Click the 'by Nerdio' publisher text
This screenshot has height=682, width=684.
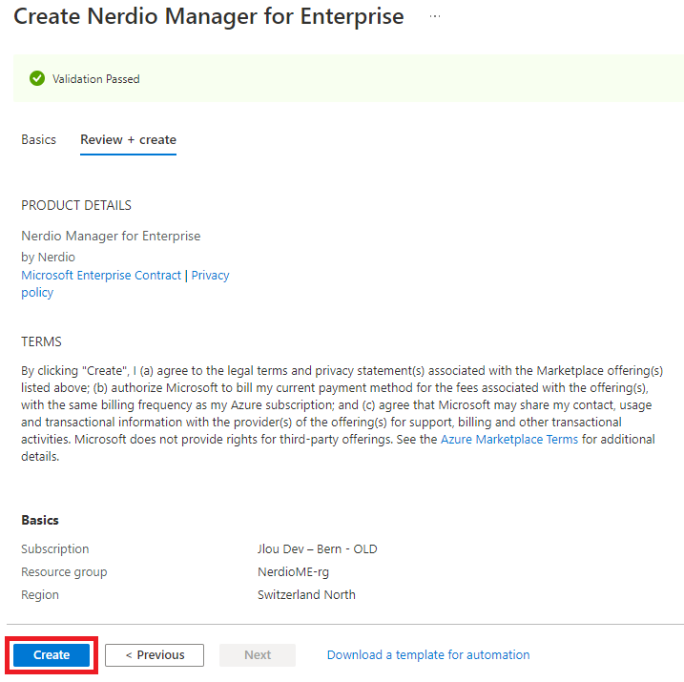pos(48,258)
